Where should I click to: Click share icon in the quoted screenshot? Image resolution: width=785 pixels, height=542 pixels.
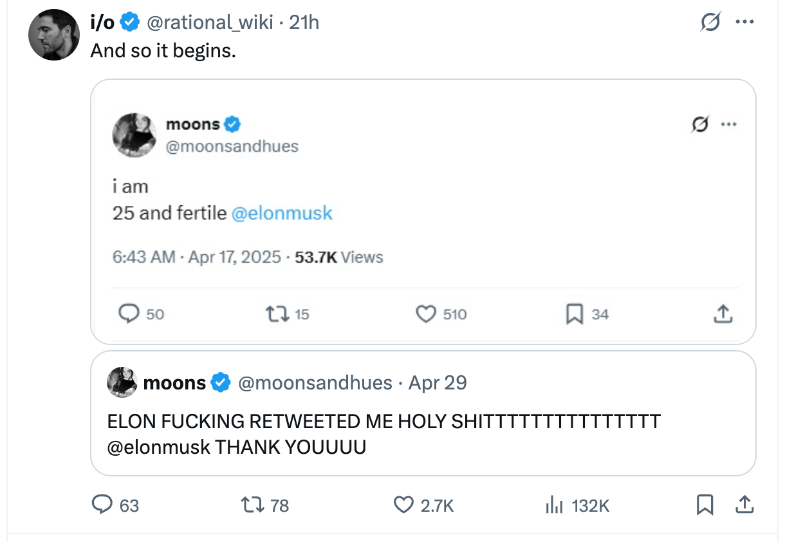(723, 314)
